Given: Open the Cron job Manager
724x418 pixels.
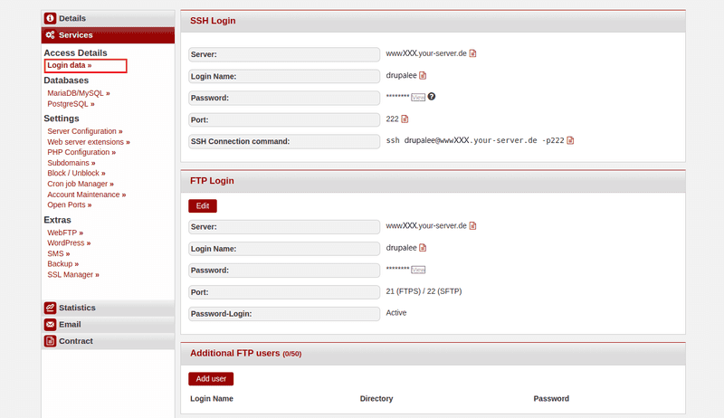Looking at the screenshot, I should (x=81, y=184).
